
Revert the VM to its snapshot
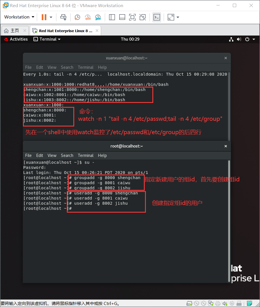click(x=88, y=17)
